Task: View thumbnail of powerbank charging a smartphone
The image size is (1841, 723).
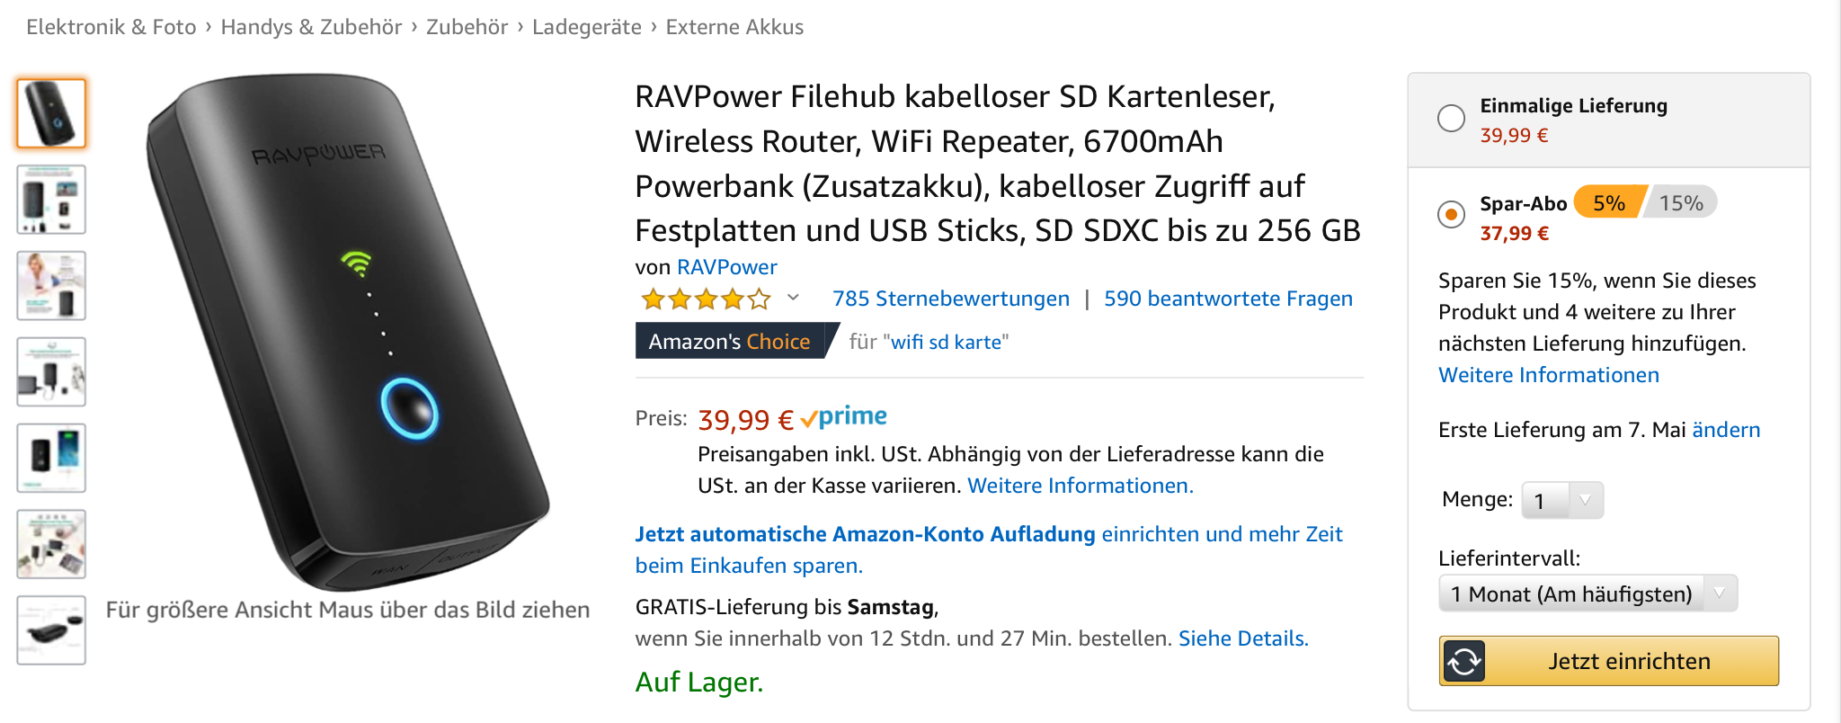Action: 51,458
